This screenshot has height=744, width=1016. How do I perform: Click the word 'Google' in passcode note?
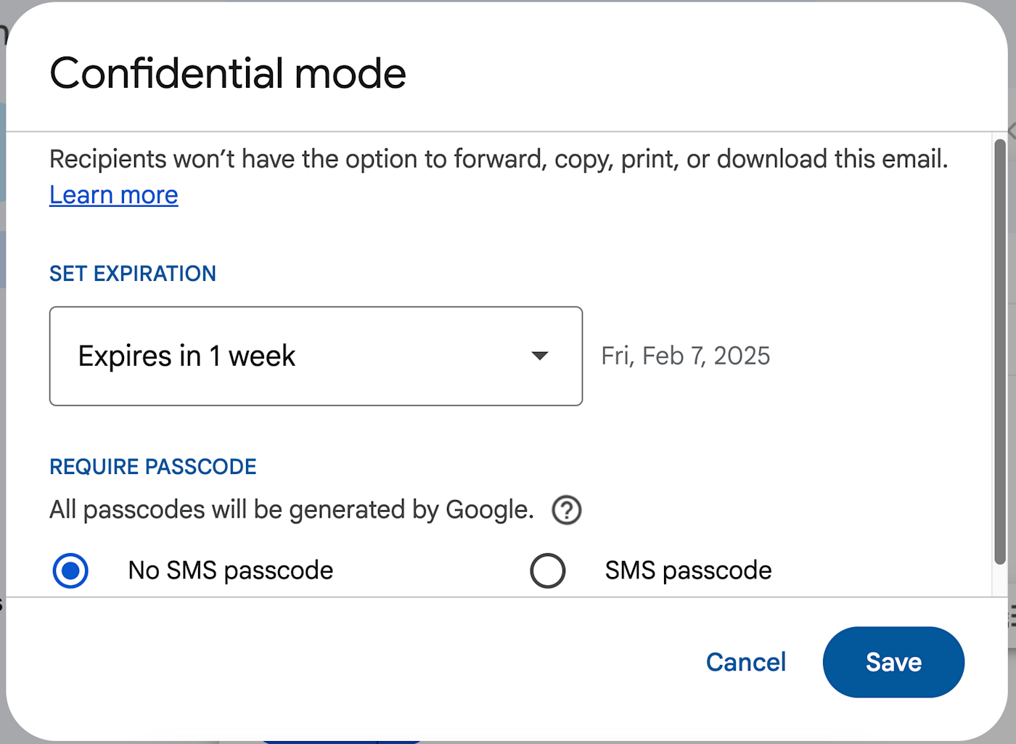[486, 510]
